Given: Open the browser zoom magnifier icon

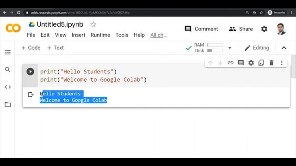Looking at the screenshot, I should point(247,12).
